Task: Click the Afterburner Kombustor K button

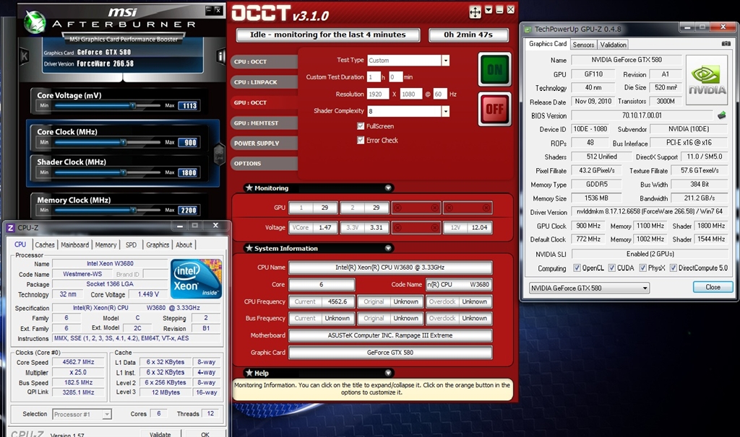Action: (x=24, y=56)
